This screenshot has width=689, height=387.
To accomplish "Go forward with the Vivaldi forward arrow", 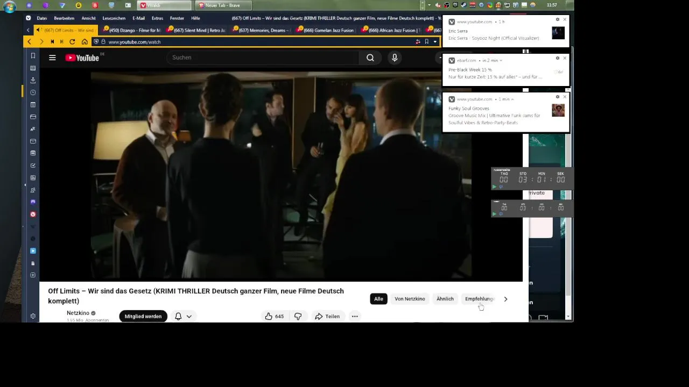I will tap(41, 41).
